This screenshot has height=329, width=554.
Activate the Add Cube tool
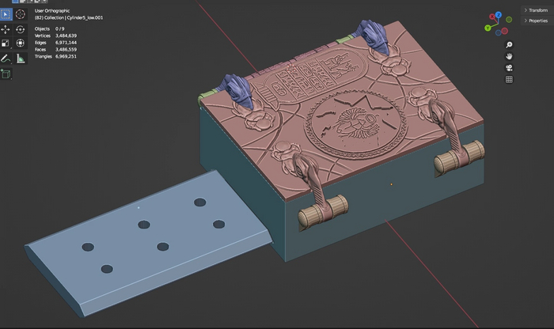point(6,74)
